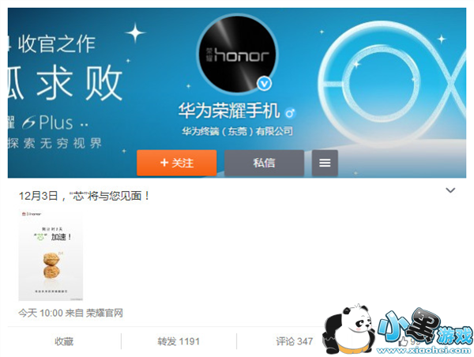Click the panda mascot watermark logo
The height and width of the screenshot is (357, 474).
tap(349, 329)
